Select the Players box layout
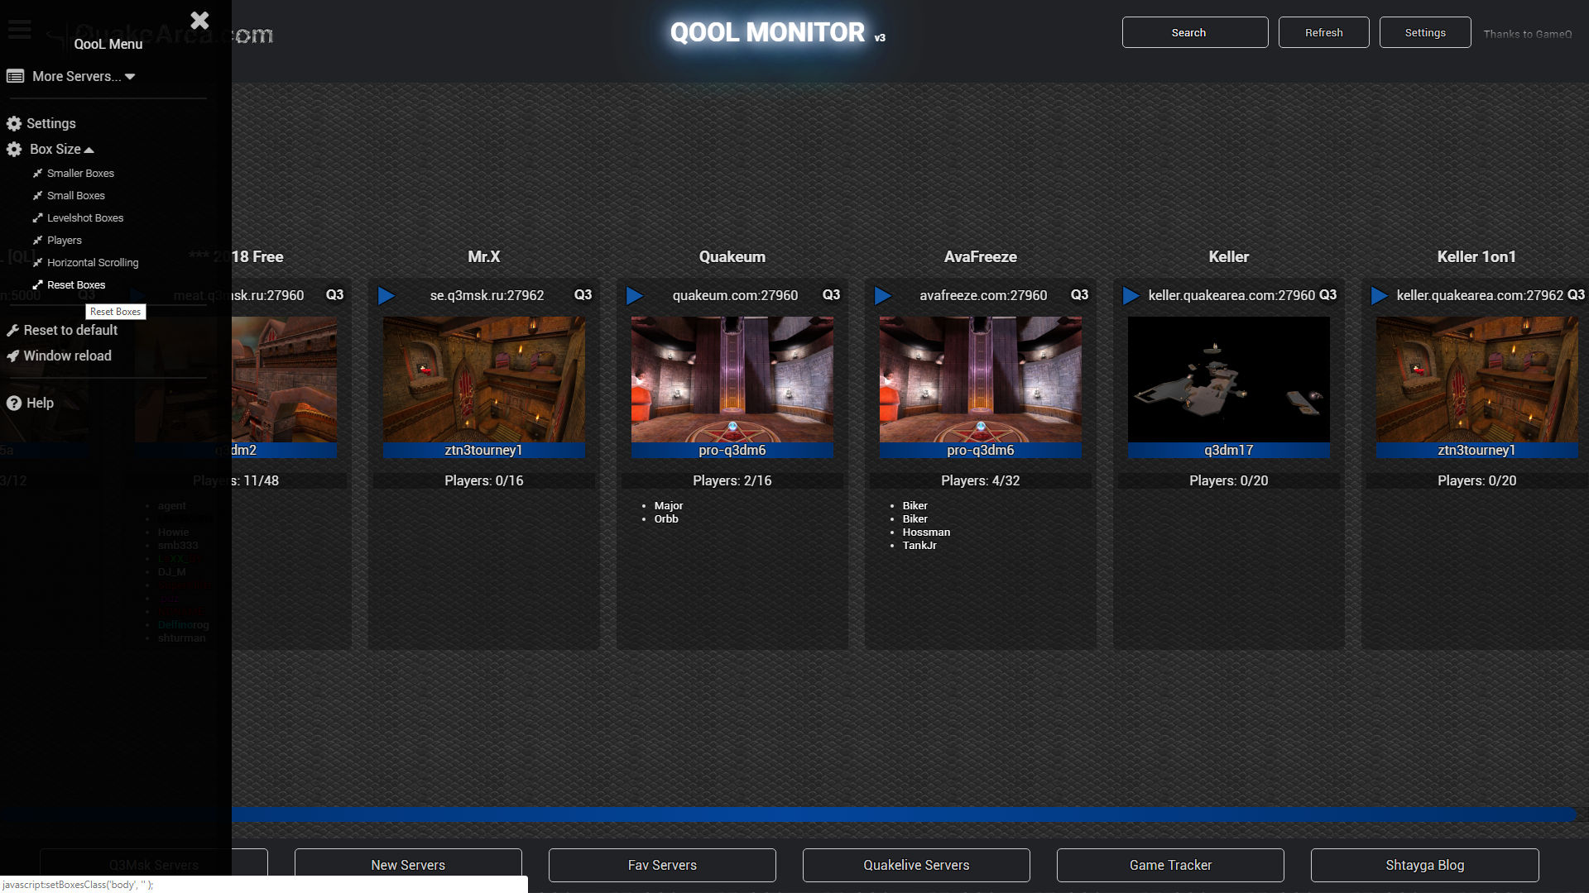The image size is (1589, 893). point(65,240)
